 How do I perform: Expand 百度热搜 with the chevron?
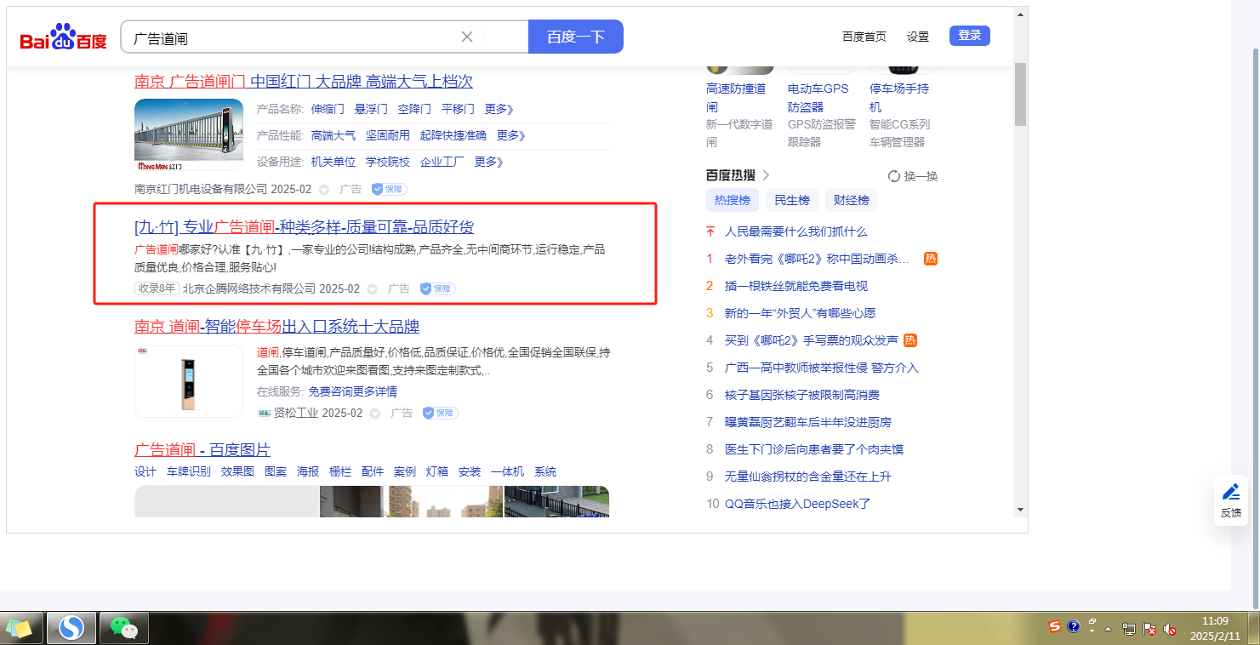click(766, 175)
